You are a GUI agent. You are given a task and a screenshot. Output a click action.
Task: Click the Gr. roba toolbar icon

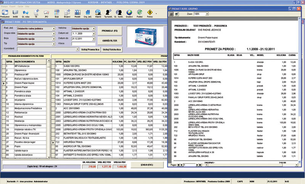(x=26, y=14)
